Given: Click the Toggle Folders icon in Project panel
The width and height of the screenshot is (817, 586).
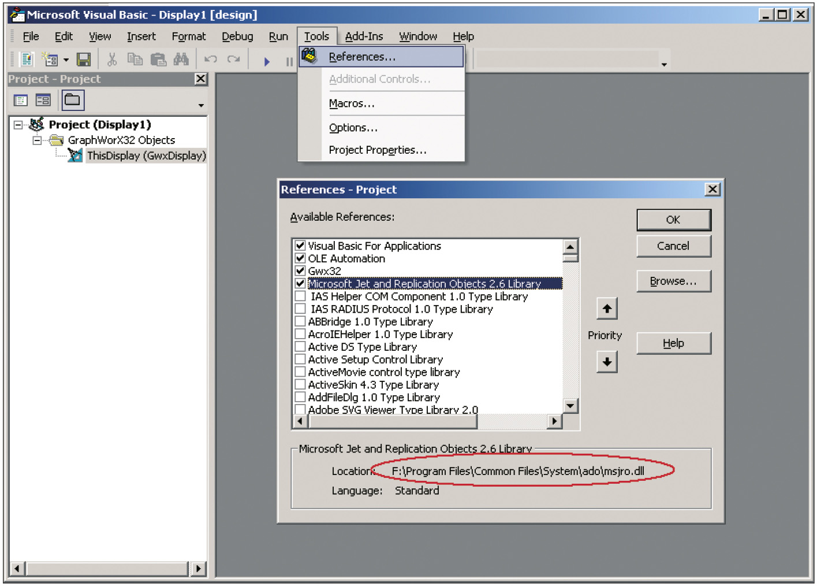Looking at the screenshot, I should (73, 100).
